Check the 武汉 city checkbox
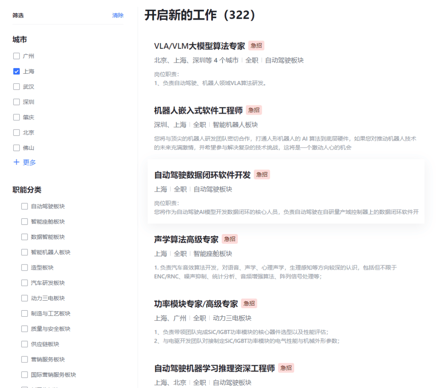 tap(17, 87)
